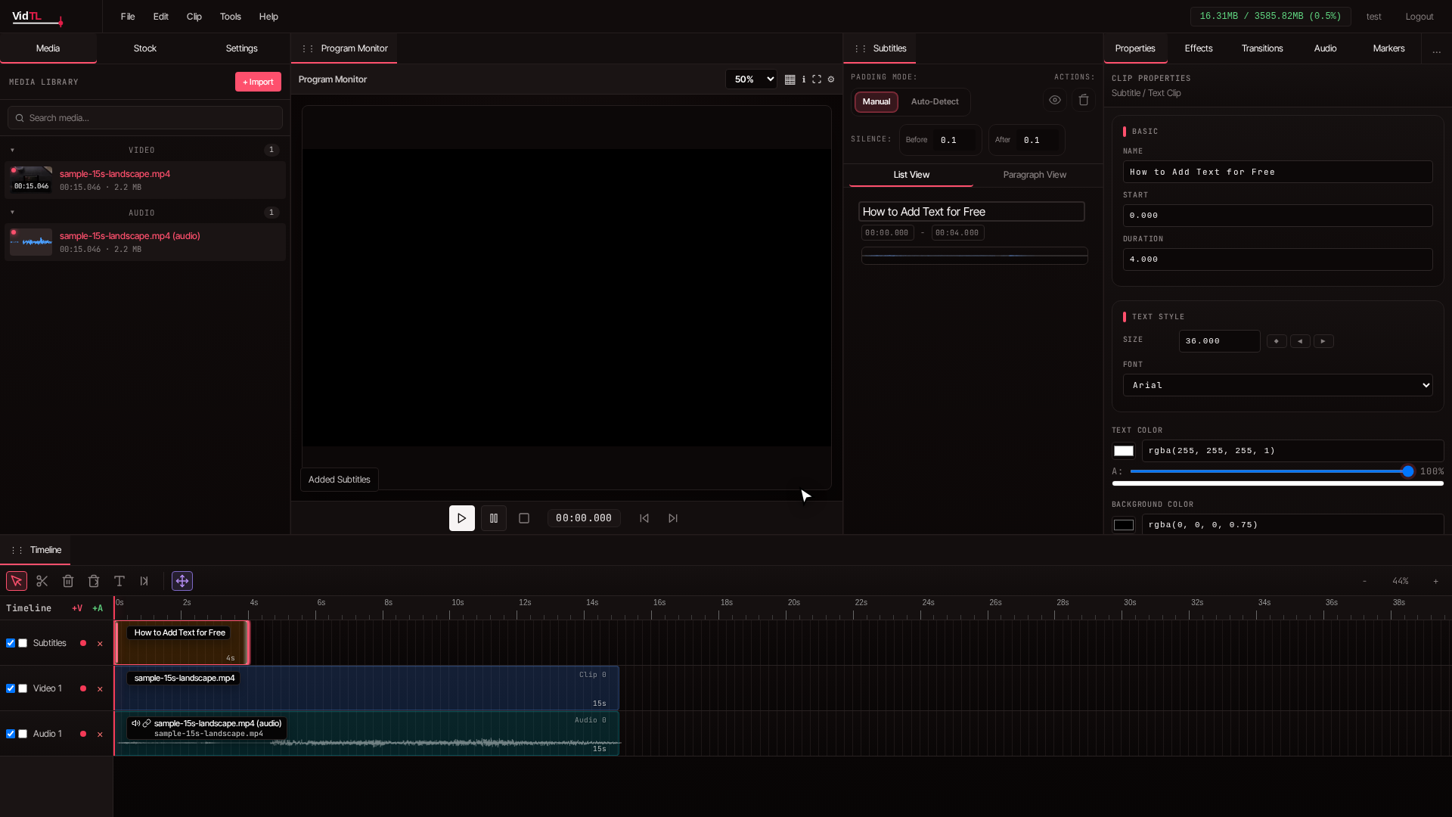The image size is (1452, 817).
Task: Open the Markers tab
Action: [1388, 48]
